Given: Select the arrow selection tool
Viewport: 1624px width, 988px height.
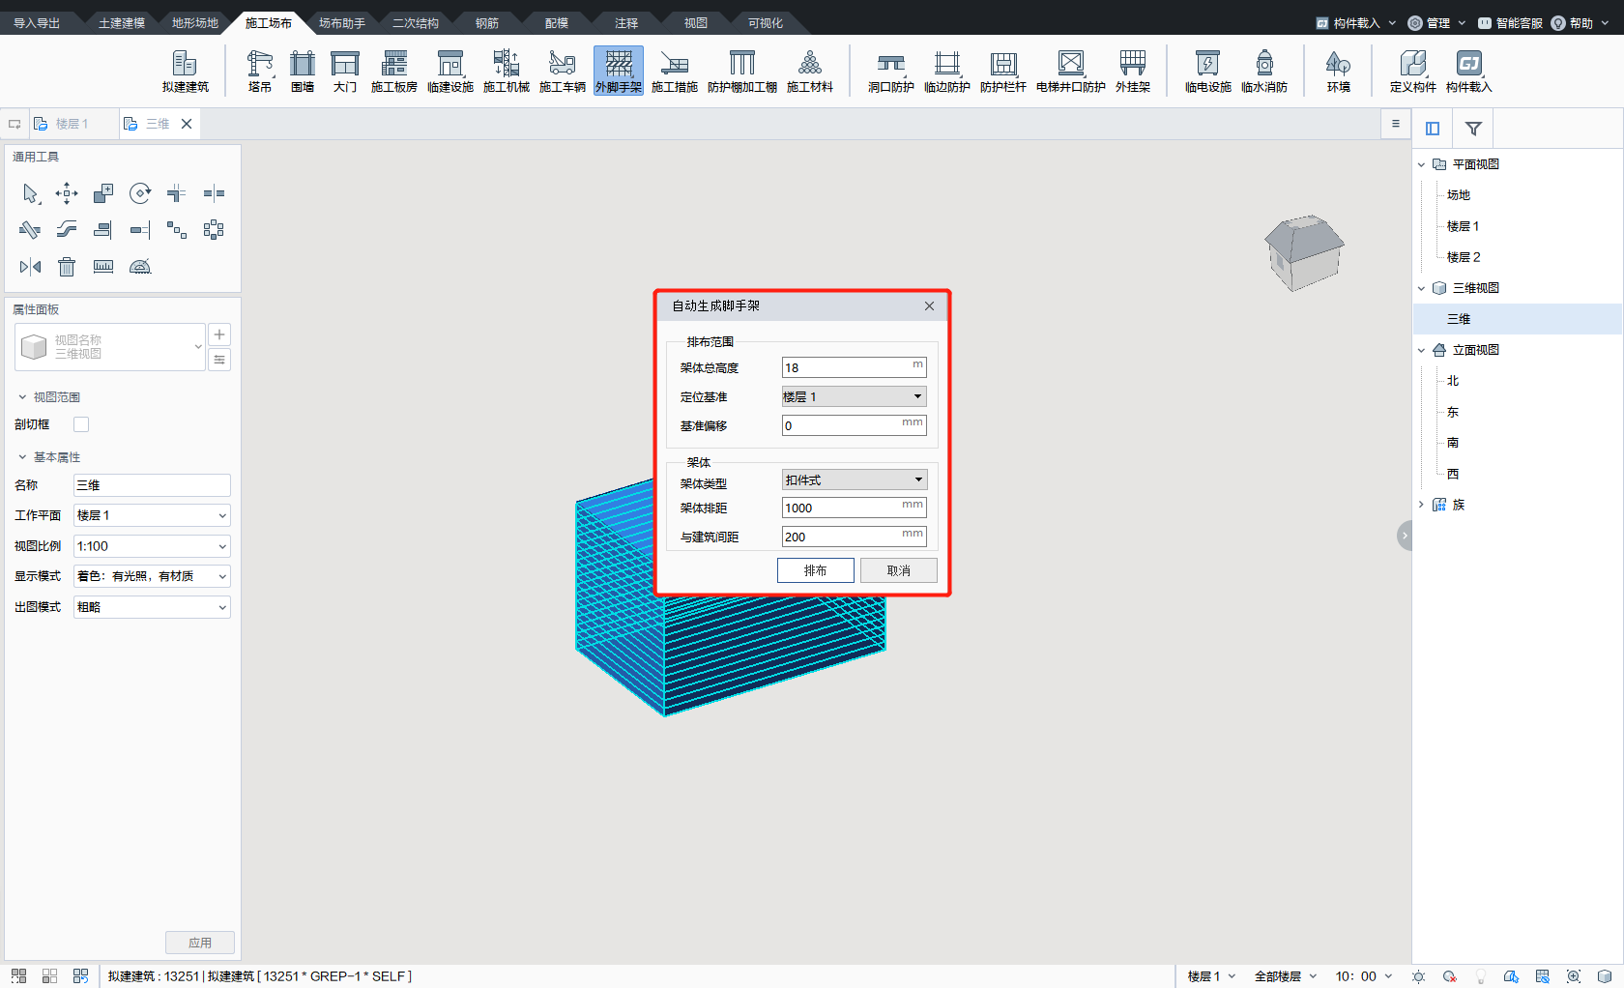Looking at the screenshot, I should [30, 193].
